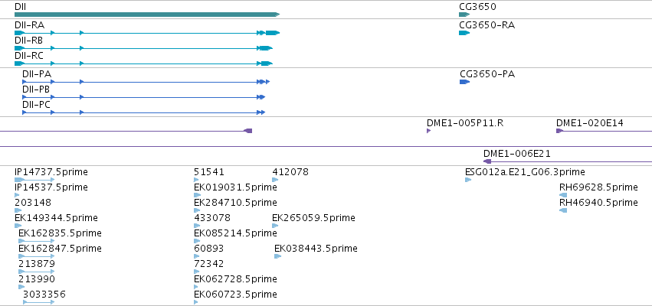Image resolution: width=652 pixels, height=306 pixels.
Task: Select the Dll-RB transcript track
Action: coord(143,48)
